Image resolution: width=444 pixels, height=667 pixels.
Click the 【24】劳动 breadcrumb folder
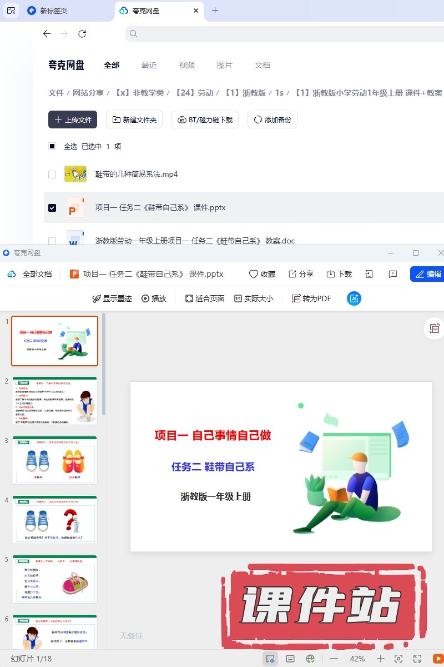tap(194, 93)
